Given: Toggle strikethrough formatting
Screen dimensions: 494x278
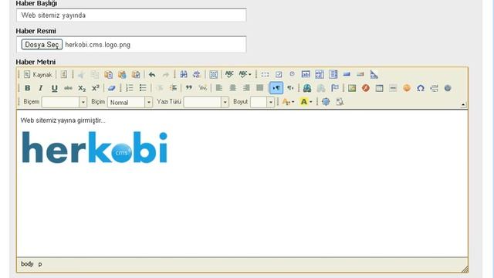Looking at the screenshot, I should 68,88.
